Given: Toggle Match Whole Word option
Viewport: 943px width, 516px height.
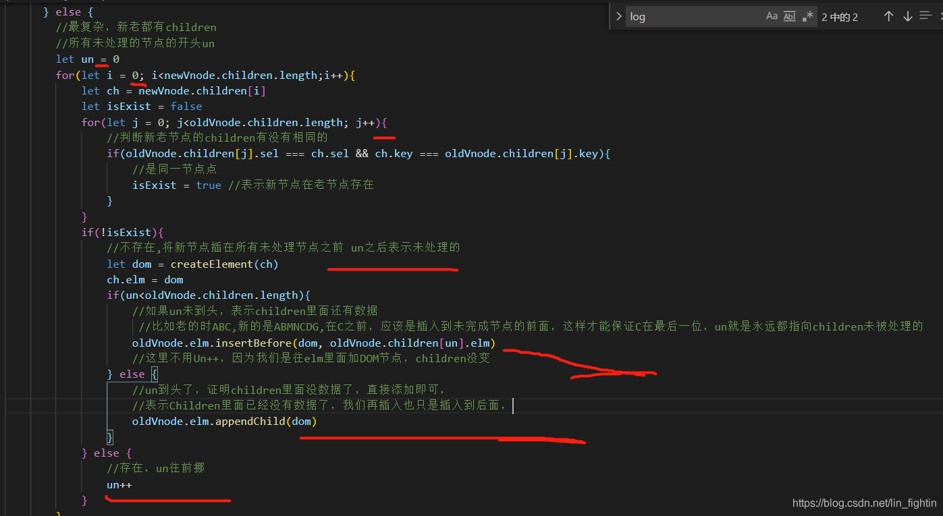Looking at the screenshot, I should (x=790, y=17).
